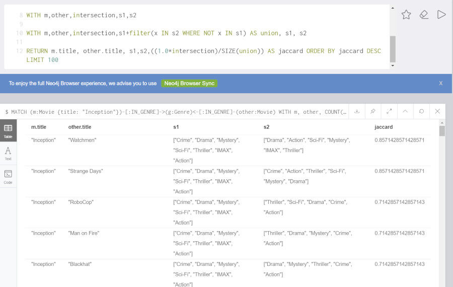Expand result frame to fullscreen
Image resolution: width=453 pixels, height=287 pixels.
point(389,111)
